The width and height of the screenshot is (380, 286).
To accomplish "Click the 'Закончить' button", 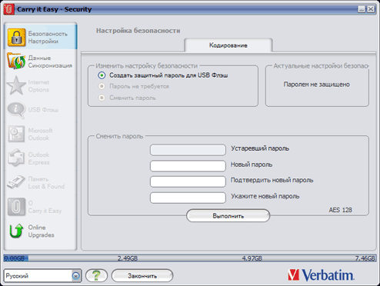I will [142, 276].
